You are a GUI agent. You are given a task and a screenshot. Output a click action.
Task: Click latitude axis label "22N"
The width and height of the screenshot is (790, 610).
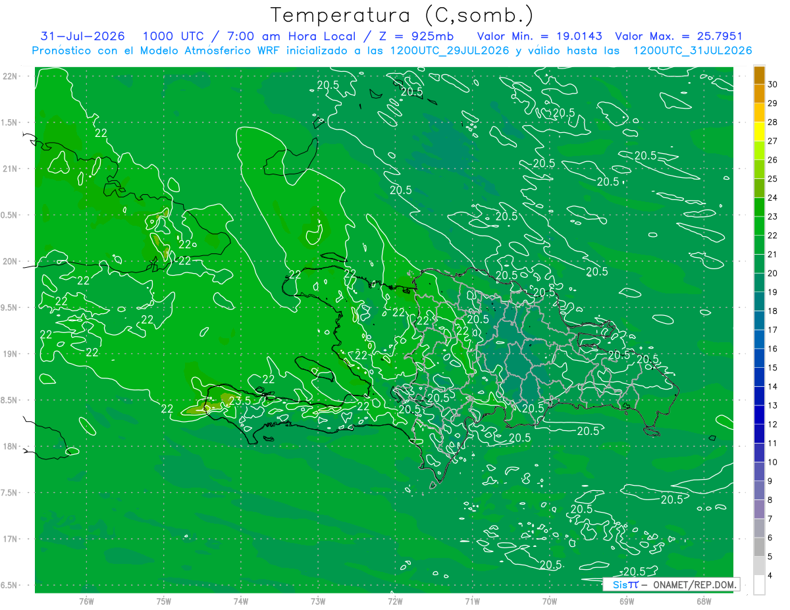point(9,76)
